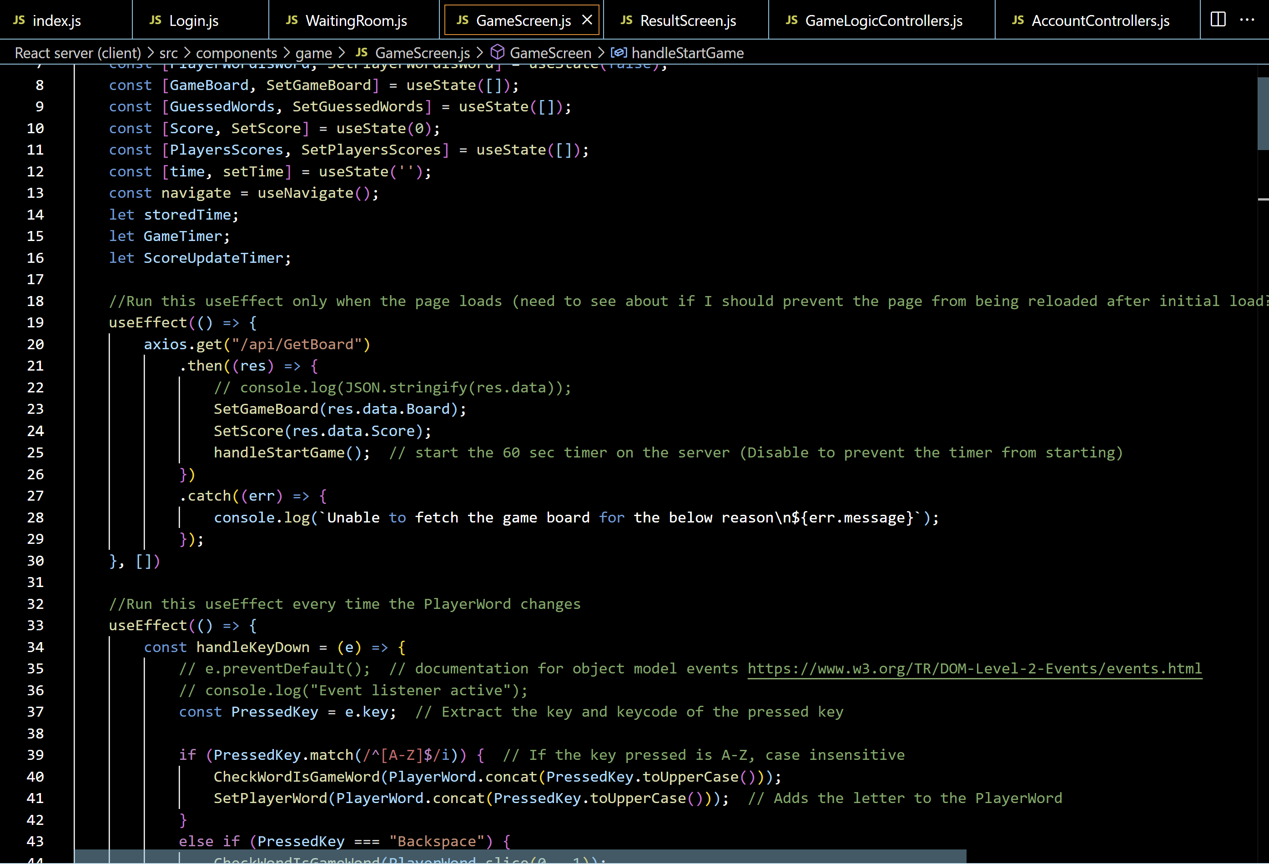Open the GameScreen symbol breadcrumb
The height and width of the screenshot is (864, 1269).
550,53
